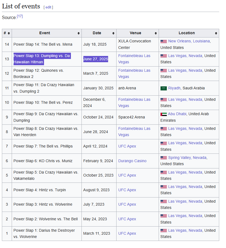Open Las Vegas, Nevada link in row 13
The width and height of the screenshot is (226, 248).
click(185, 56)
